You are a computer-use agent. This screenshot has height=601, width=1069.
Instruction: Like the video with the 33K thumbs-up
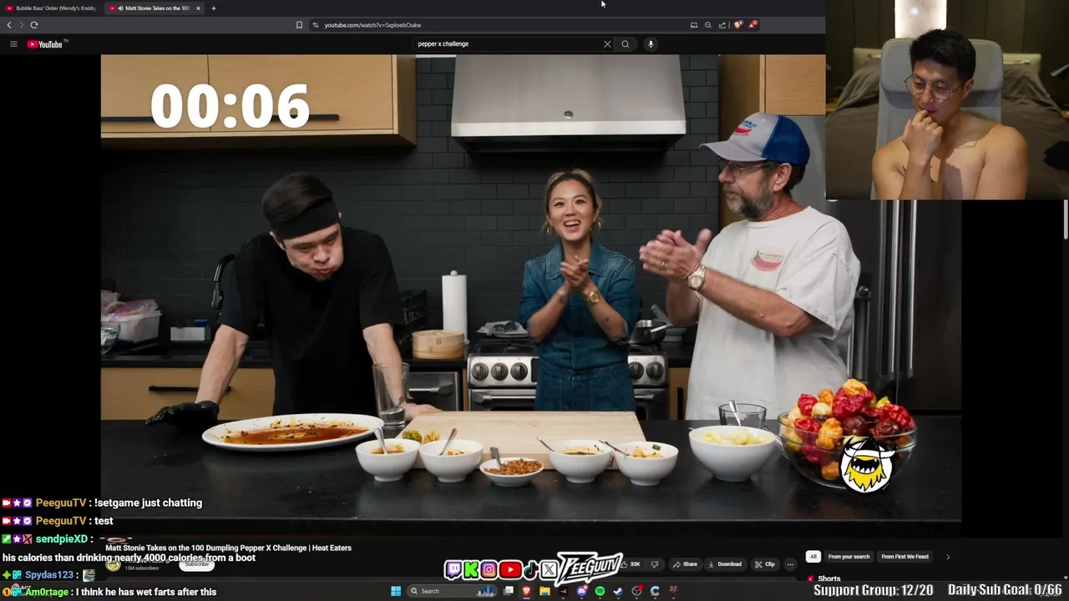pos(632,564)
